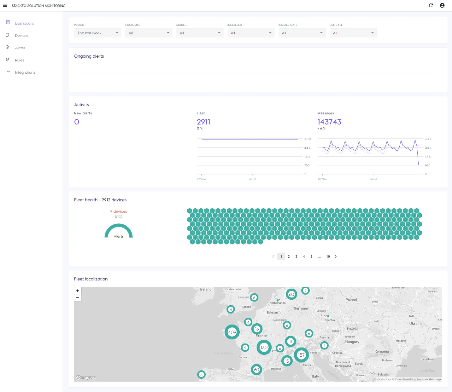Viewport: 452px width, 392px height.
Task: Click the Rules sidebar icon
Action: (x=7, y=59)
